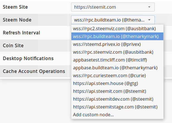This screenshot has width=172, height=123.
Task: Click the Desktop Notifications label
Action: click(x=28, y=58)
